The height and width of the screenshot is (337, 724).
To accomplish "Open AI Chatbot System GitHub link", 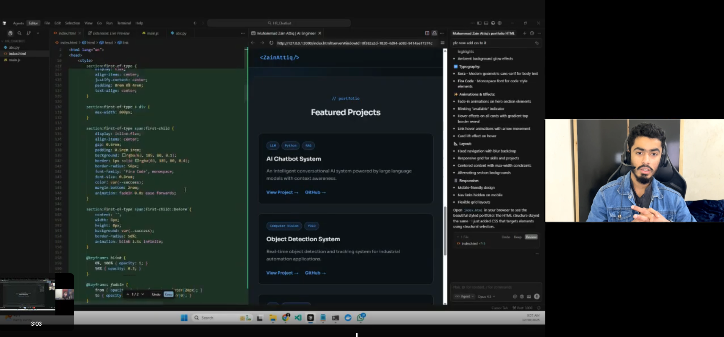I will point(315,193).
